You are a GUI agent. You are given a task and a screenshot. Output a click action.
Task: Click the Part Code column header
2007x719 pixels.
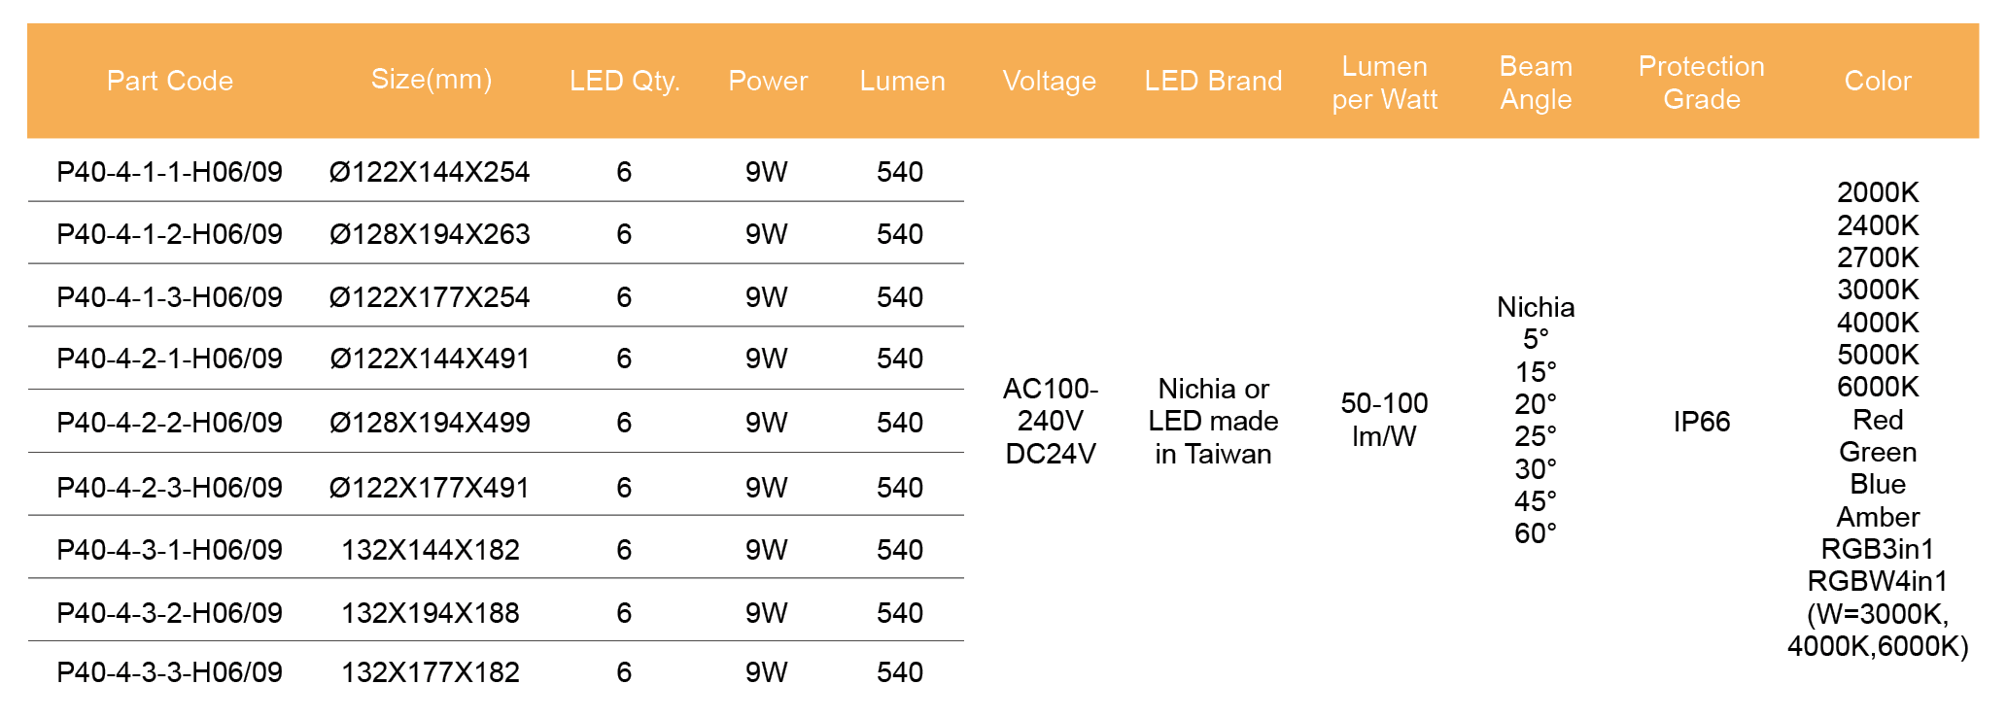(170, 81)
